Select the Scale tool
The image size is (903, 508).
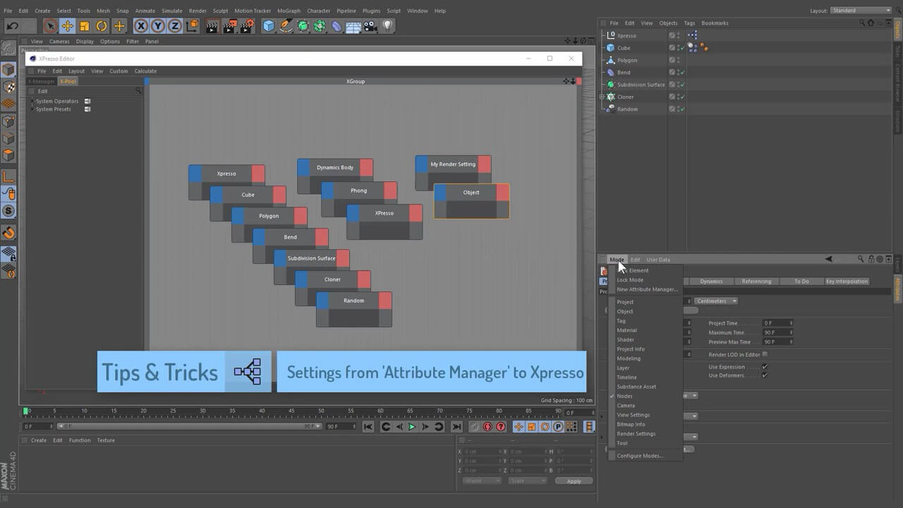point(84,26)
